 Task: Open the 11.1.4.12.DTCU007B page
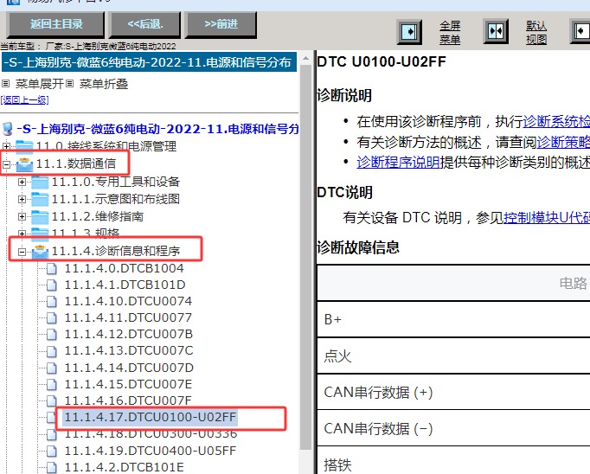click(x=129, y=334)
